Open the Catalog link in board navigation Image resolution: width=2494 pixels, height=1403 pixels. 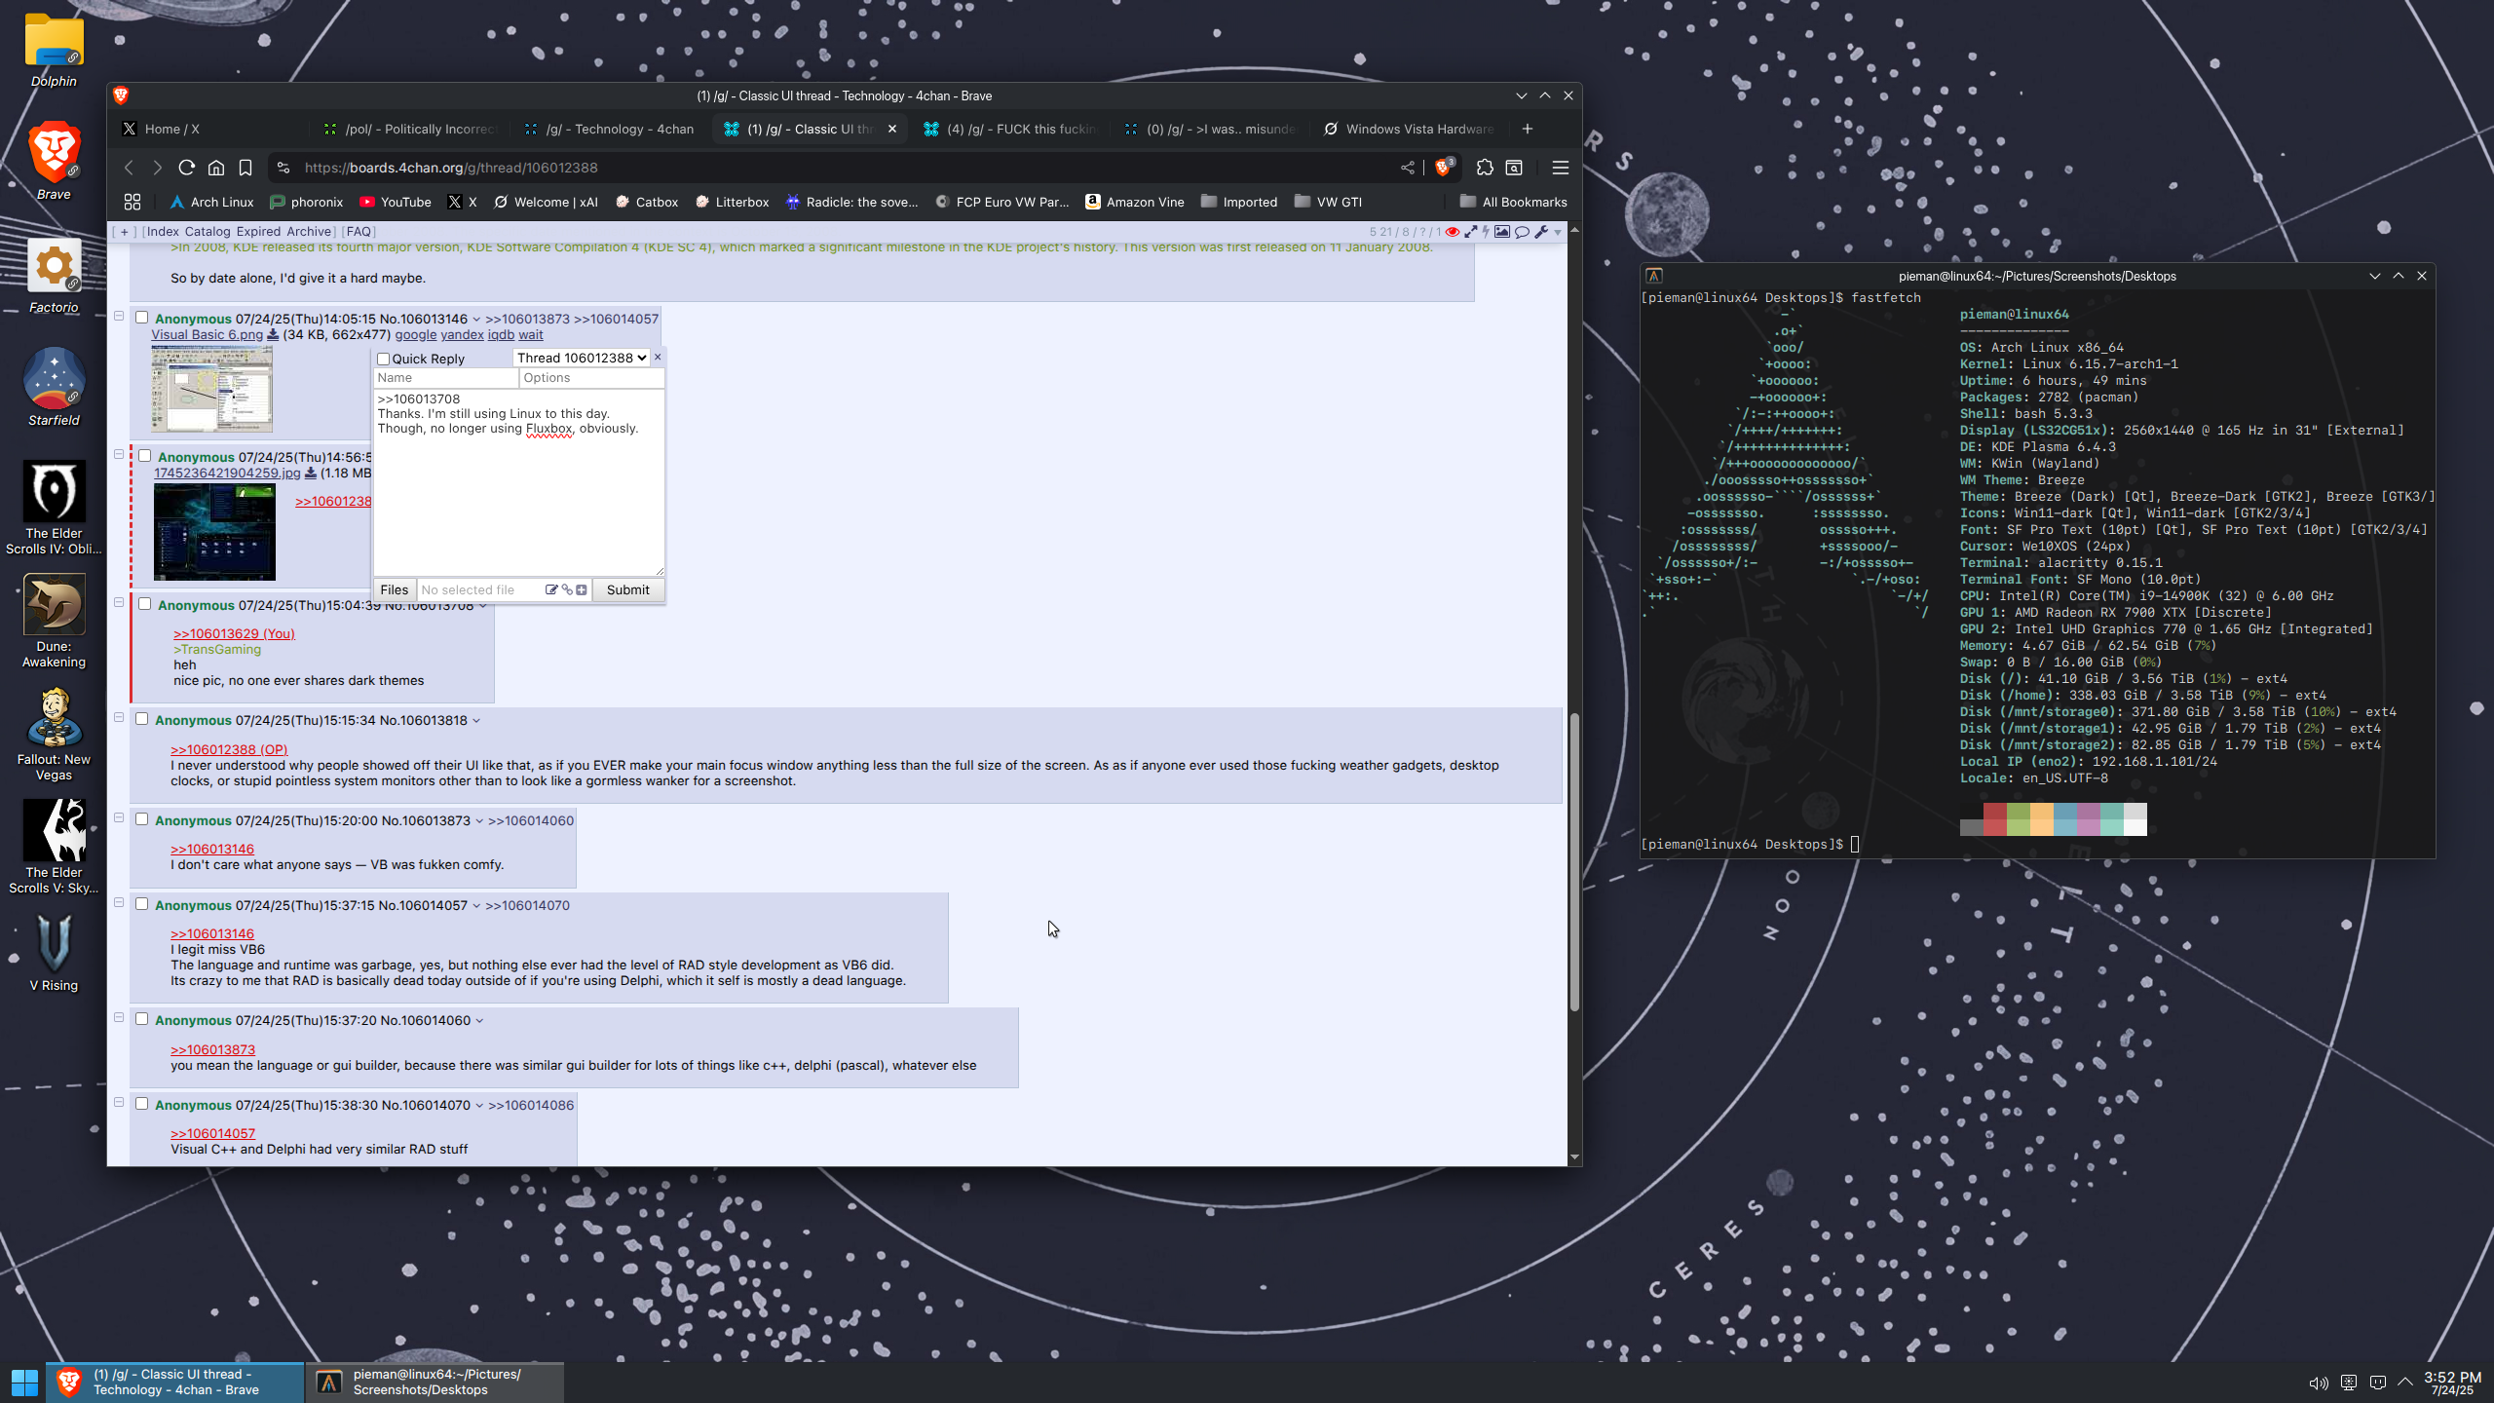coord(208,232)
